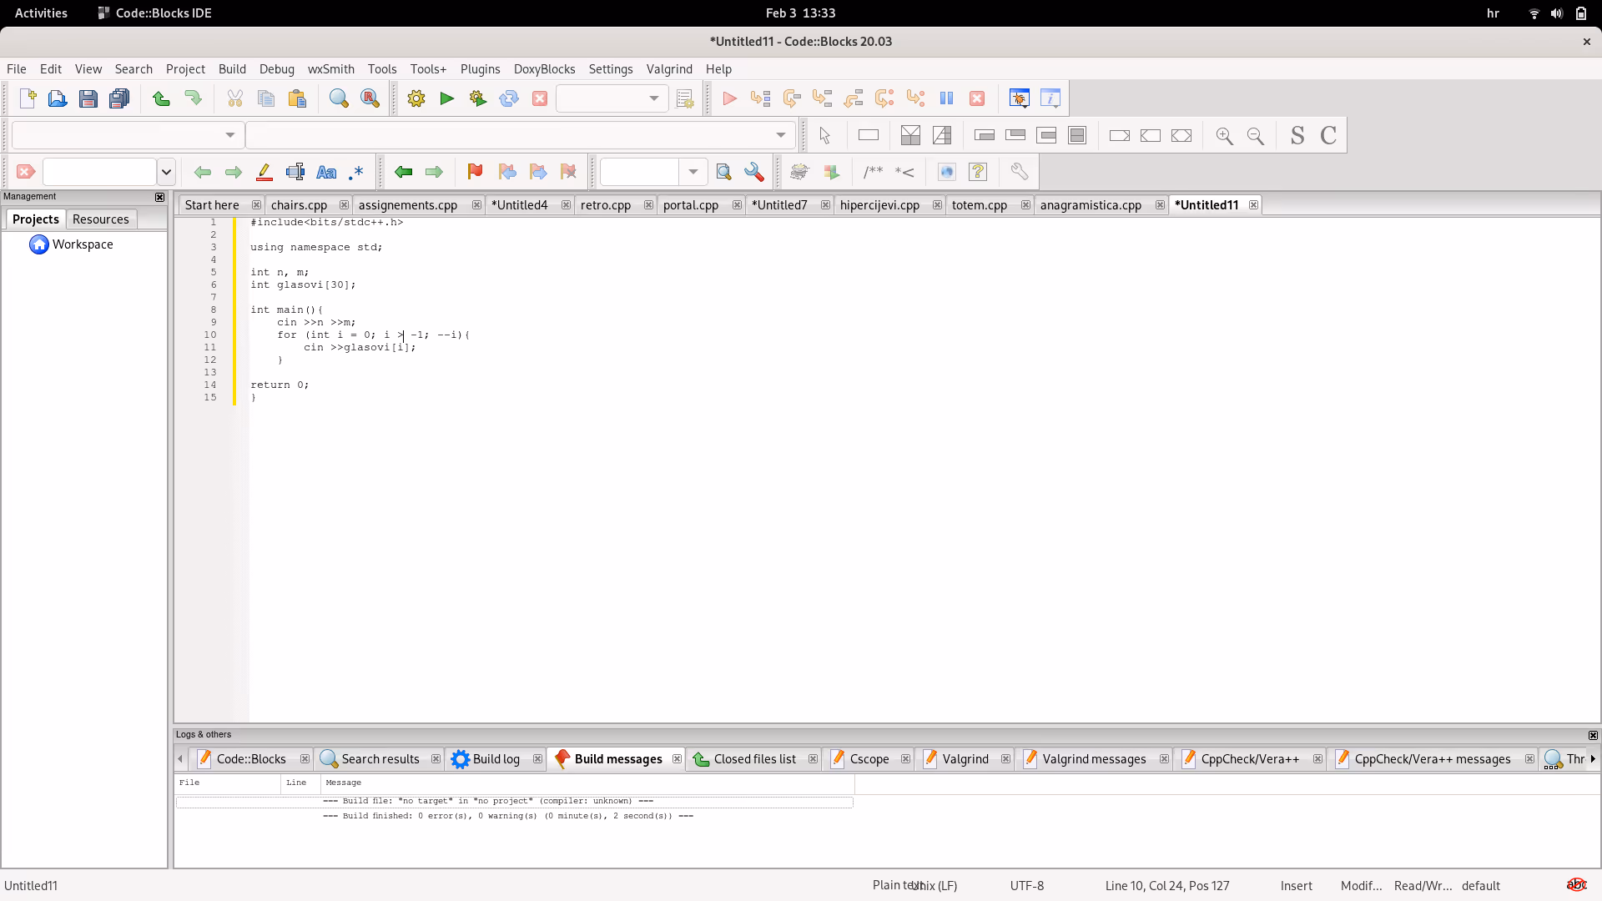Click the Save file floppy icon
The width and height of the screenshot is (1602, 901).
pyautogui.click(x=88, y=98)
